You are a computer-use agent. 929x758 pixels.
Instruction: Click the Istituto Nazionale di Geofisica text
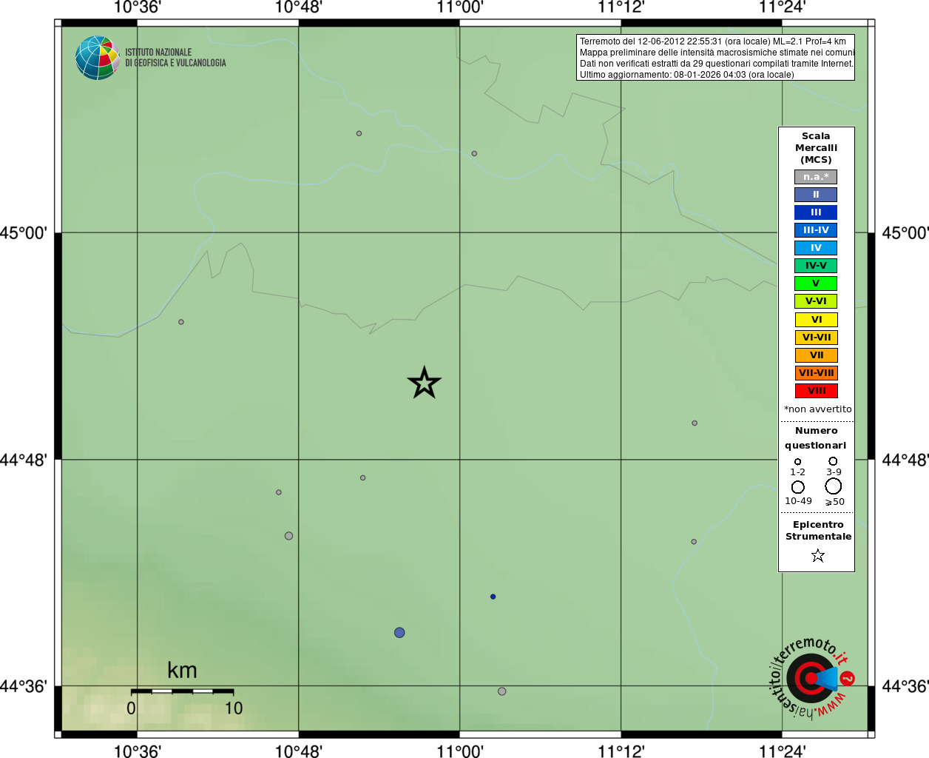tap(175, 58)
